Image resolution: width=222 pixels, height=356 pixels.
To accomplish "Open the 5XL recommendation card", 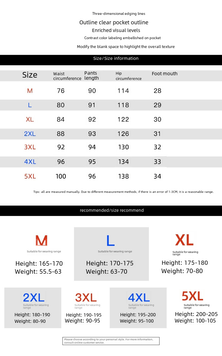I will coord(196,307).
